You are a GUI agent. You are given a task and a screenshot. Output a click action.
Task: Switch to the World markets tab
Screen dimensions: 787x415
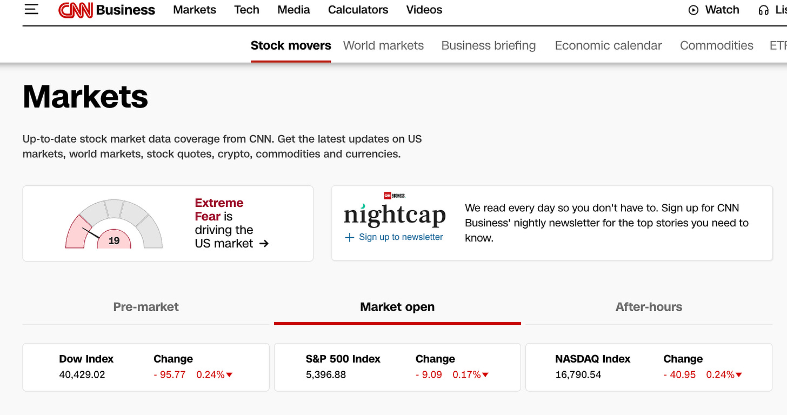tap(383, 45)
